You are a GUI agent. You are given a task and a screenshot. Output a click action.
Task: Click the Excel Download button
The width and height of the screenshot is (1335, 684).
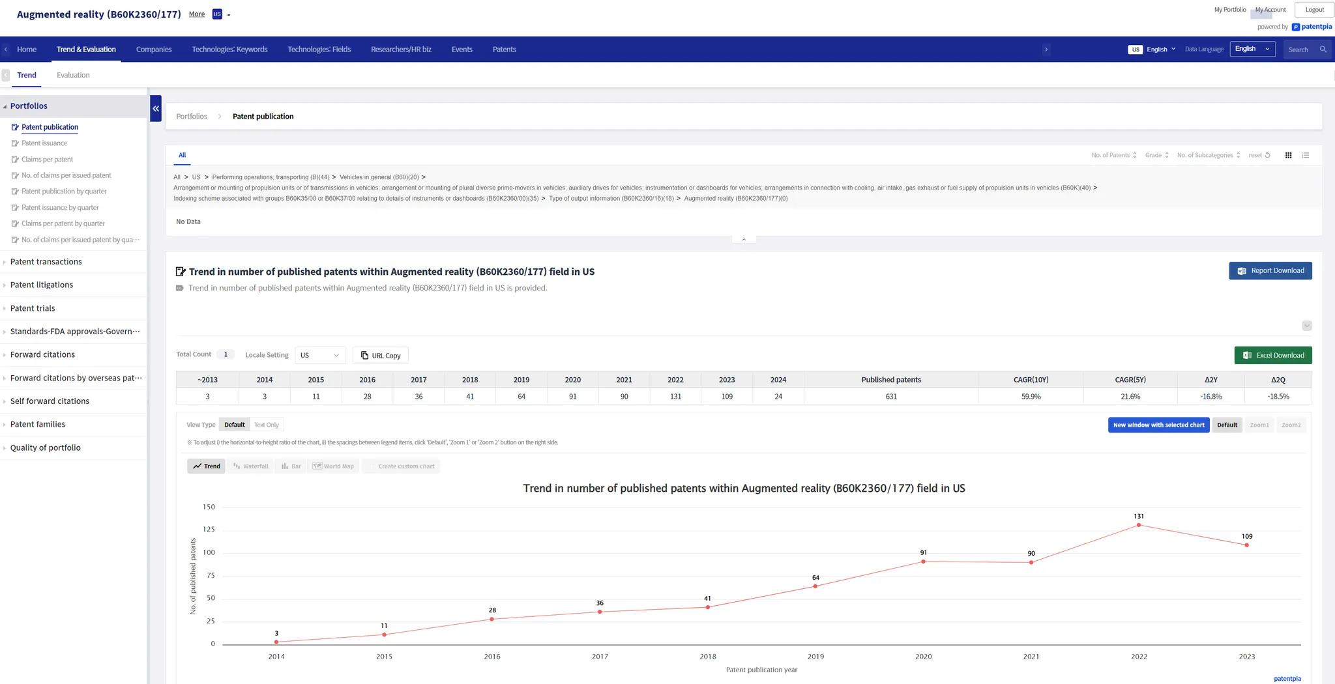point(1272,355)
